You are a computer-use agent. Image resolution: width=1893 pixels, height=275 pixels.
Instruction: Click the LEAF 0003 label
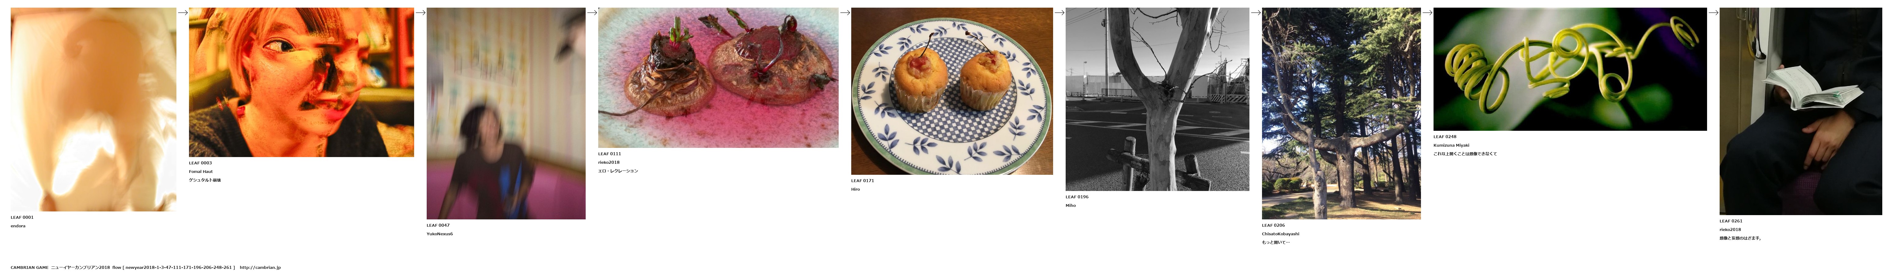[200, 163]
